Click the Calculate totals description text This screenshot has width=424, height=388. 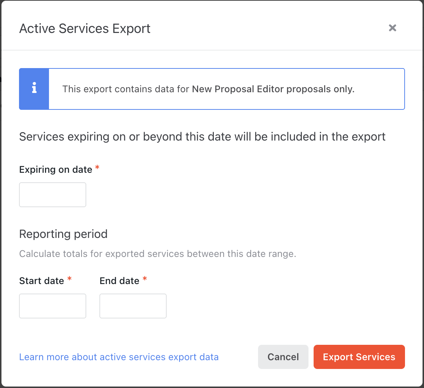(158, 254)
